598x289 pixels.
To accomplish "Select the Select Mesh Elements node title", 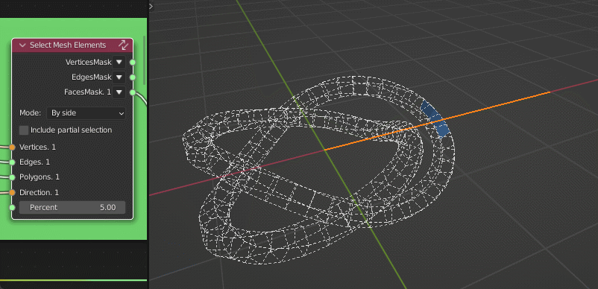I will point(68,45).
